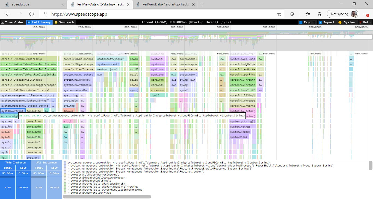Open browser Collections
This screenshot has height=199, width=373.
pyautogui.click(x=320, y=14)
